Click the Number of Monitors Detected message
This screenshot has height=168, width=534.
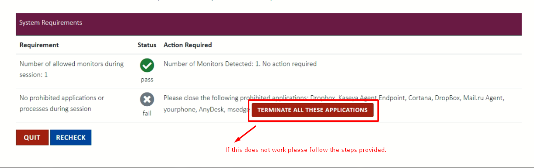coord(240,64)
